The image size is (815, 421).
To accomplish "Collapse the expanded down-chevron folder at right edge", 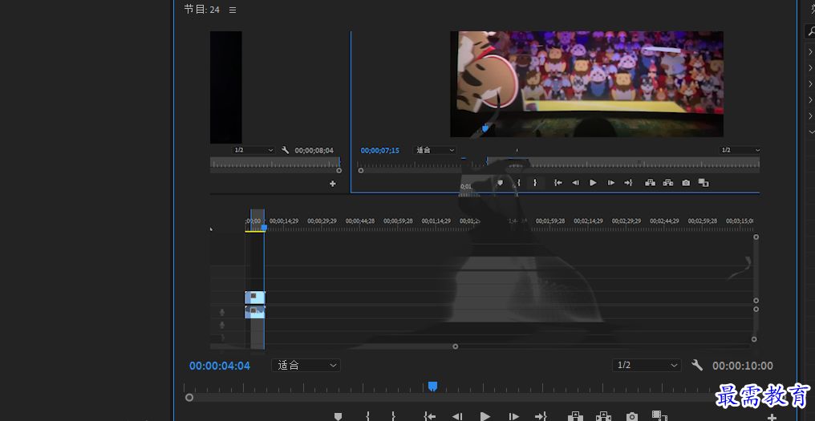I will (x=811, y=132).
